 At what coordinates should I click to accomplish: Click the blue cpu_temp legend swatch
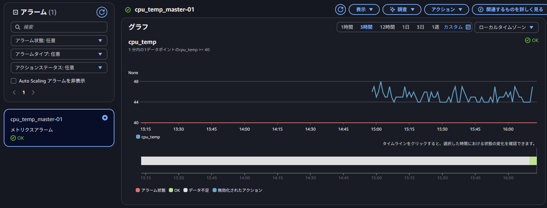[x=138, y=137]
